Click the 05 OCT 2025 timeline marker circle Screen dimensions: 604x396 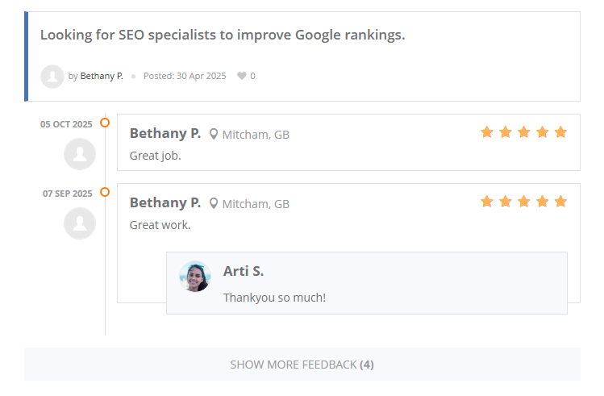105,123
